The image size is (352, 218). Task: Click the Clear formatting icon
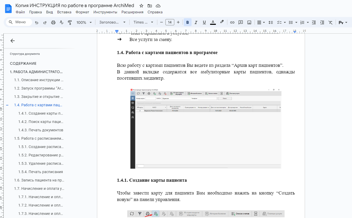click(331, 22)
